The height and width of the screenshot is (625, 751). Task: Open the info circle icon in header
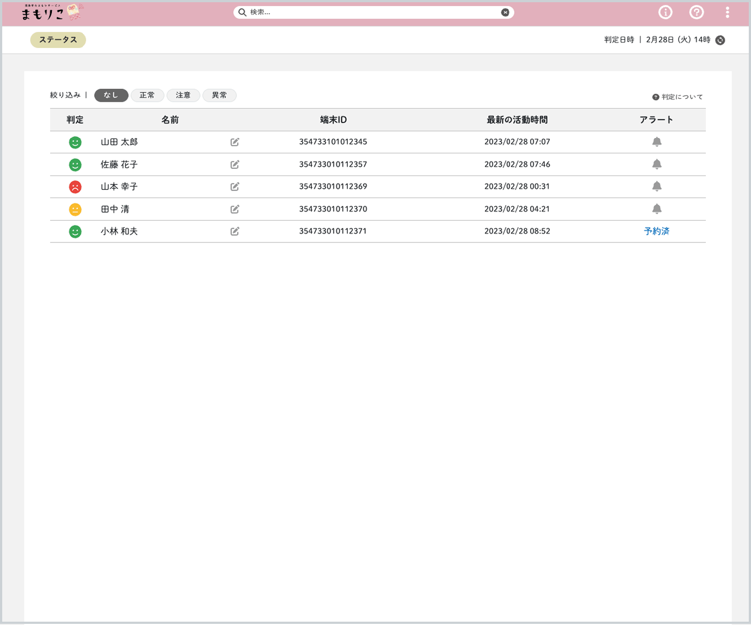(665, 12)
